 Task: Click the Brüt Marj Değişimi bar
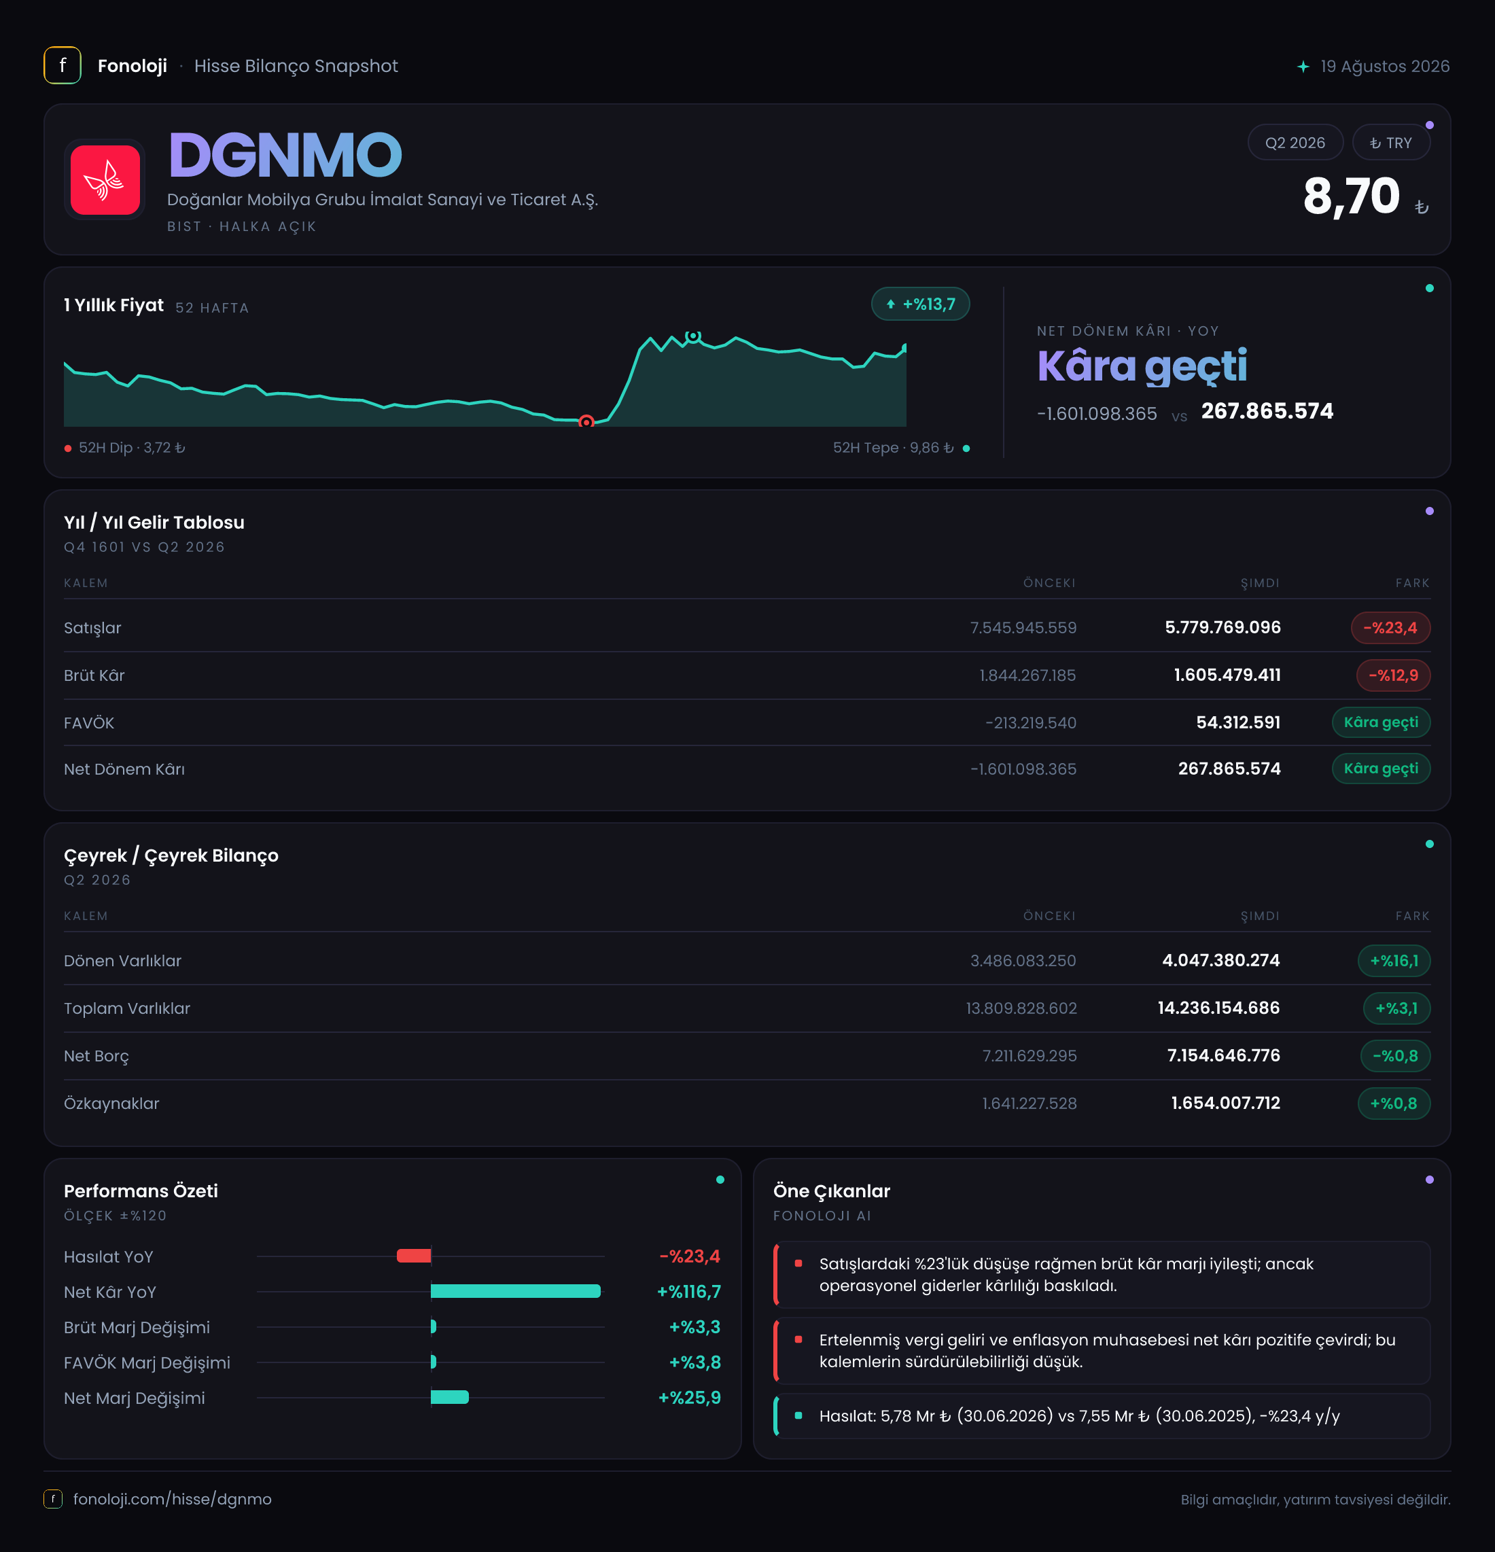(x=433, y=1326)
